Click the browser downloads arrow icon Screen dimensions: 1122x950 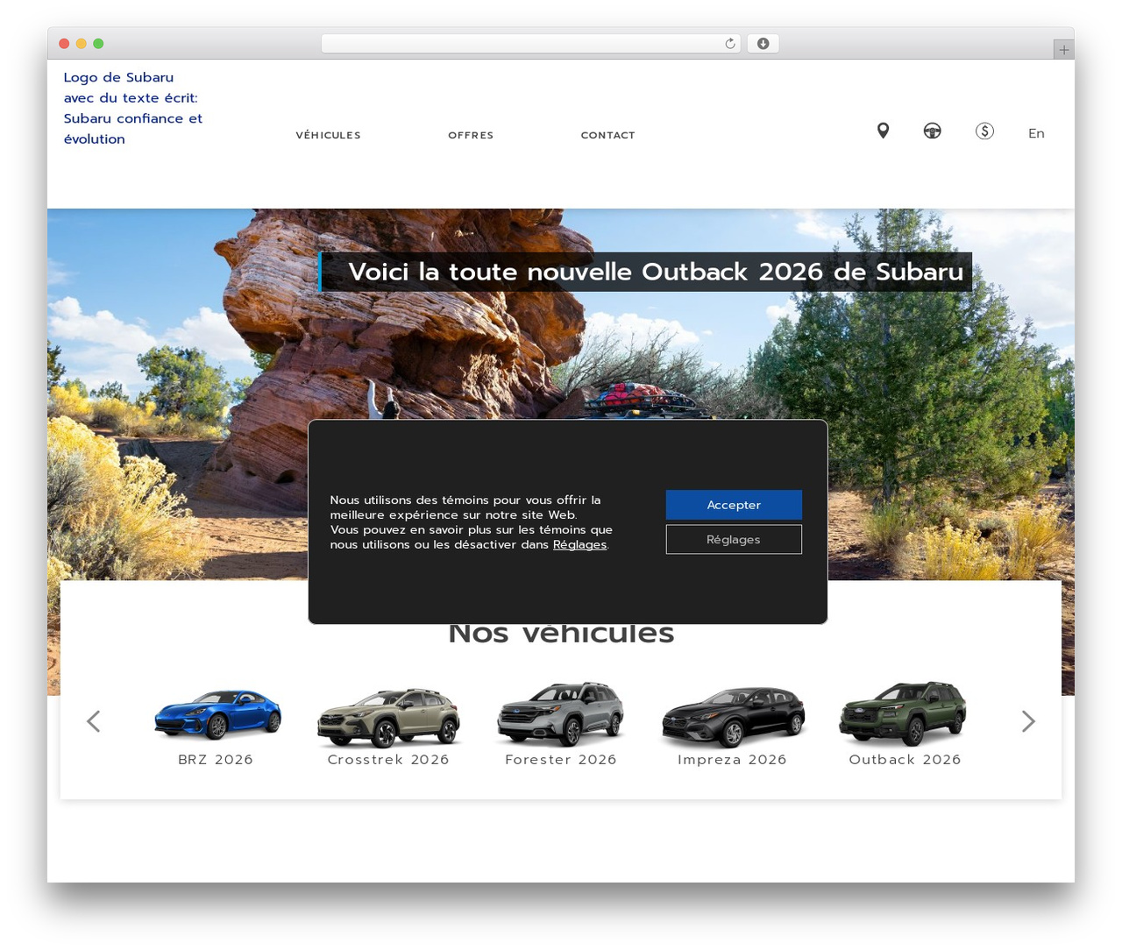point(763,44)
